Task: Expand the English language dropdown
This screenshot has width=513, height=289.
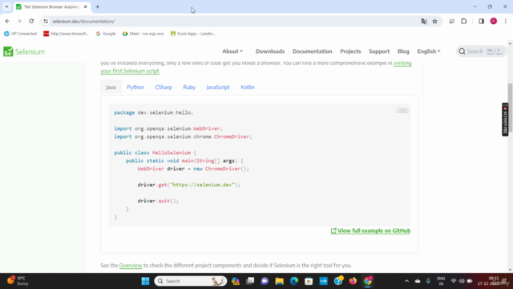Action: (x=429, y=51)
